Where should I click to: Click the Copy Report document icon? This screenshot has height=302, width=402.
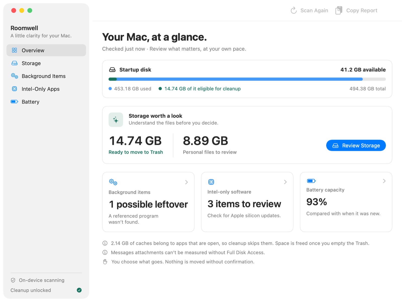[339, 10]
